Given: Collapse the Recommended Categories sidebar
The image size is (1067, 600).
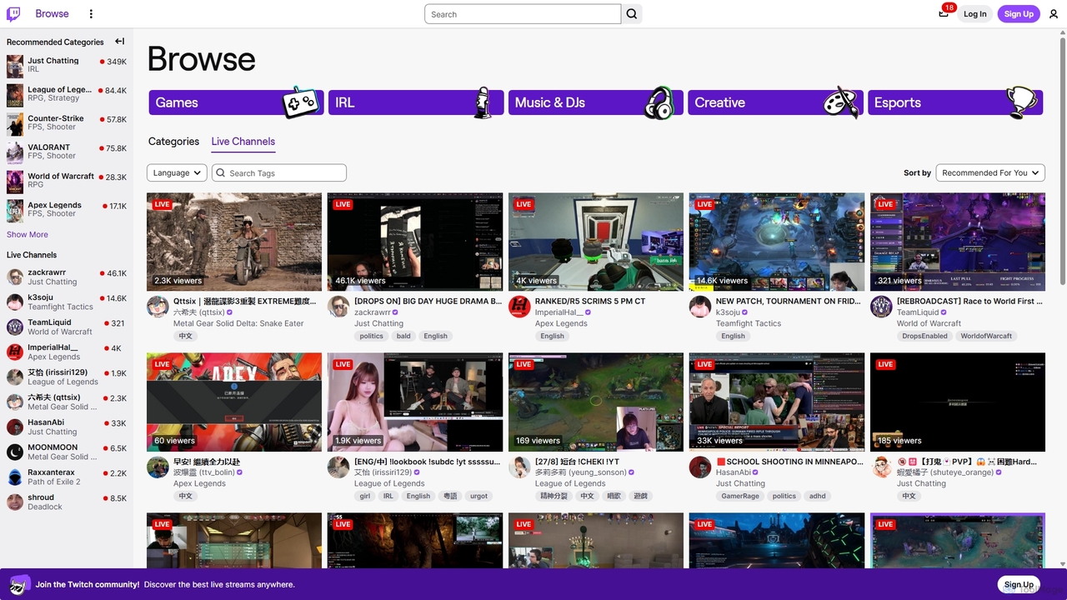Looking at the screenshot, I should [x=120, y=41].
